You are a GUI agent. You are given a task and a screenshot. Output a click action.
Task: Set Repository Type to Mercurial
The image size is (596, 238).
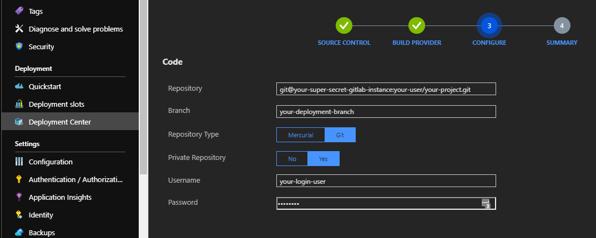[x=301, y=135]
